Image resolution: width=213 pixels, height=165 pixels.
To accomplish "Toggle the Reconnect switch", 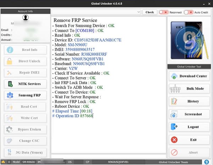I will (x=164, y=12).
